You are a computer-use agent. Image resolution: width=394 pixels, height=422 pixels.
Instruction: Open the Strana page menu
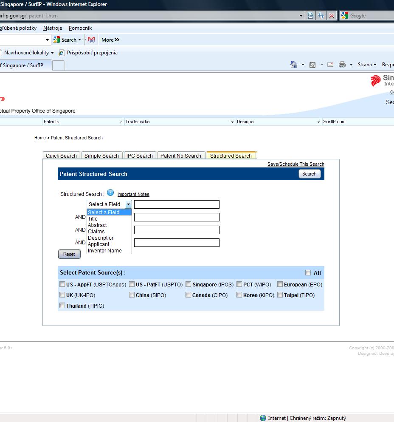367,65
